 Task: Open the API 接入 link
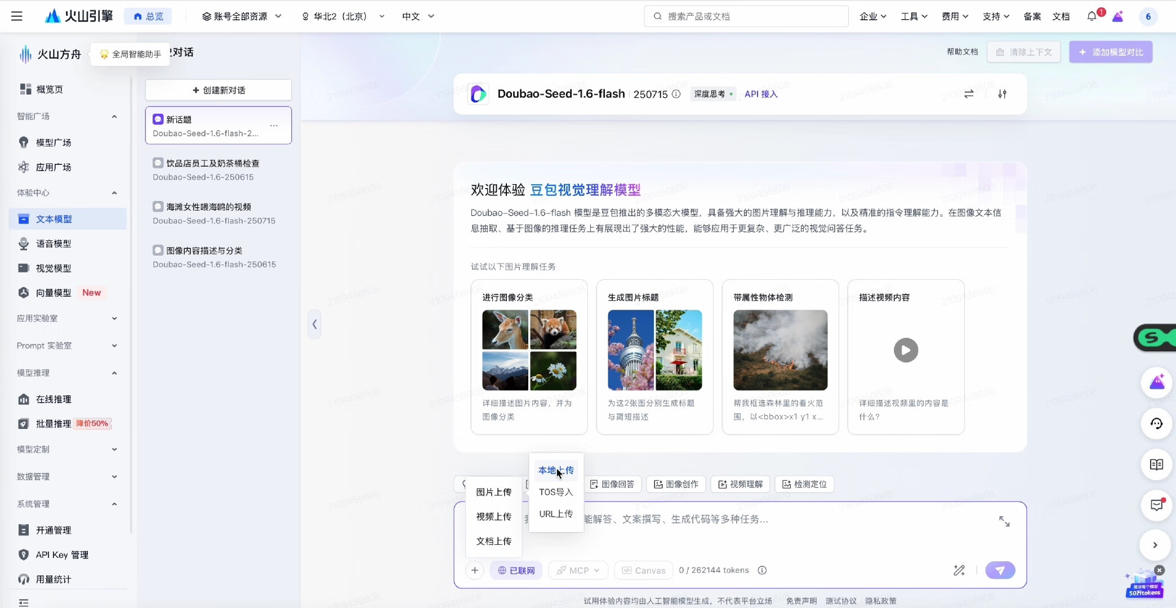pyautogui.click(x=761, y=94)
